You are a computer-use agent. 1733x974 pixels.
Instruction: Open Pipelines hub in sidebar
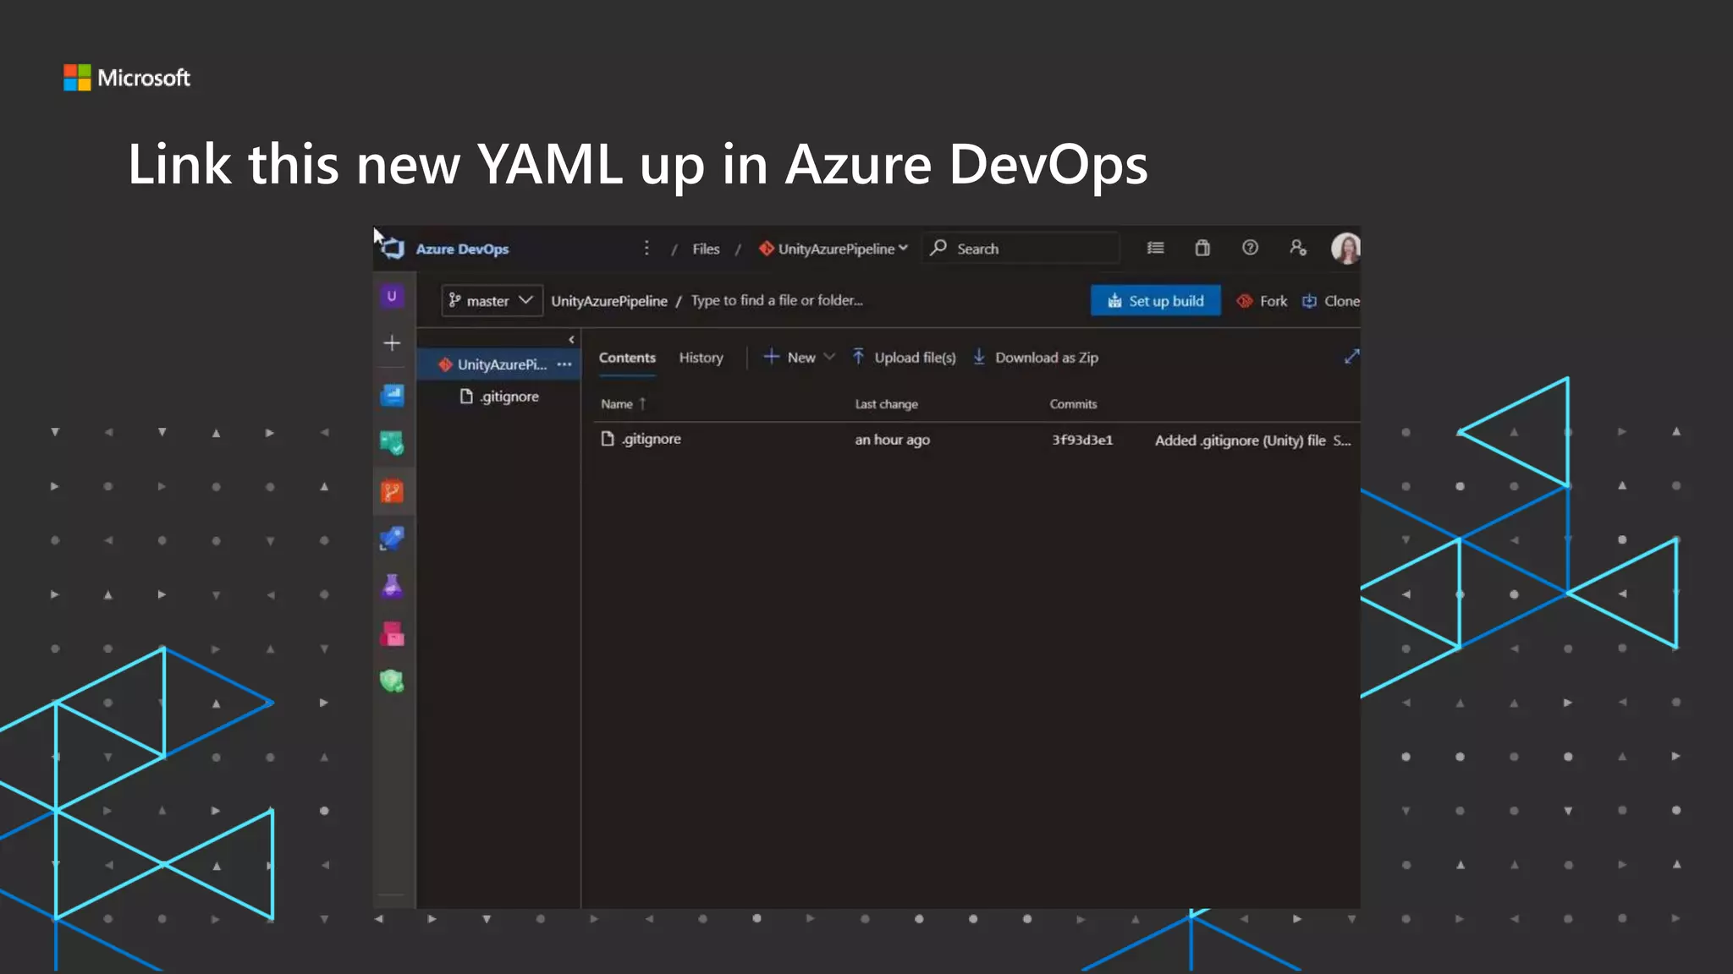392,539
